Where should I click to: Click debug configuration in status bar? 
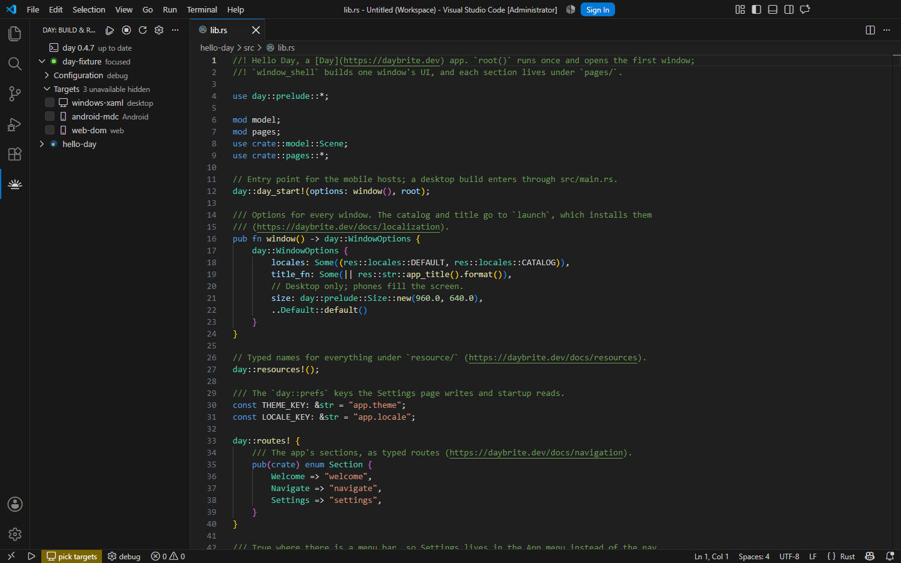pos(124,556)
